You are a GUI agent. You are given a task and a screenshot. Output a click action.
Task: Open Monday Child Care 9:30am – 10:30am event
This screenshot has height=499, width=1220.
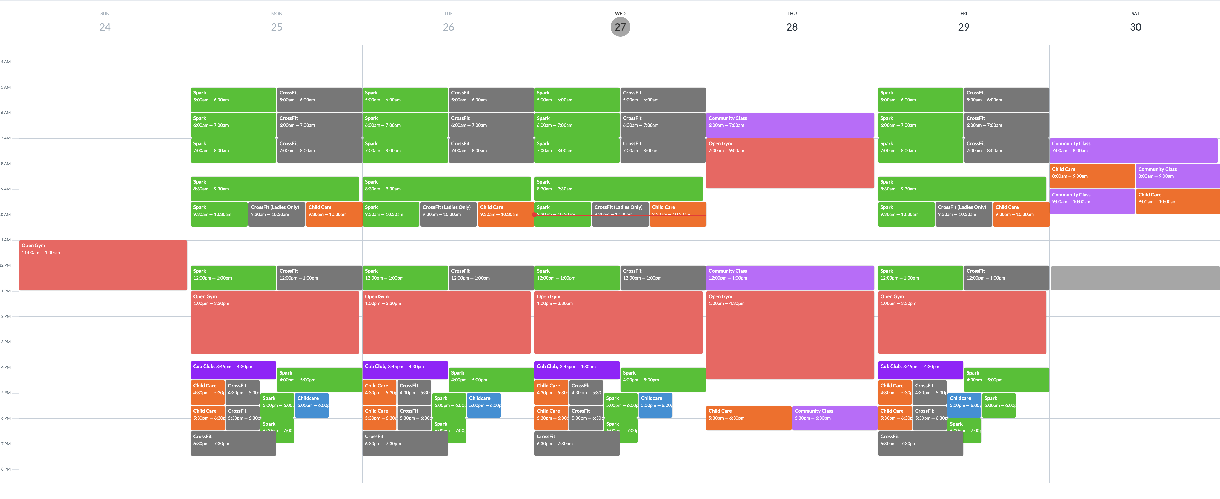(x=334, y=214)
